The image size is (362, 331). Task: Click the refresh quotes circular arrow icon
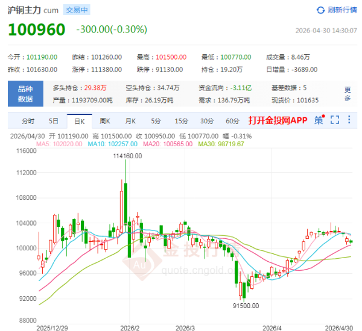click(320, 10)
